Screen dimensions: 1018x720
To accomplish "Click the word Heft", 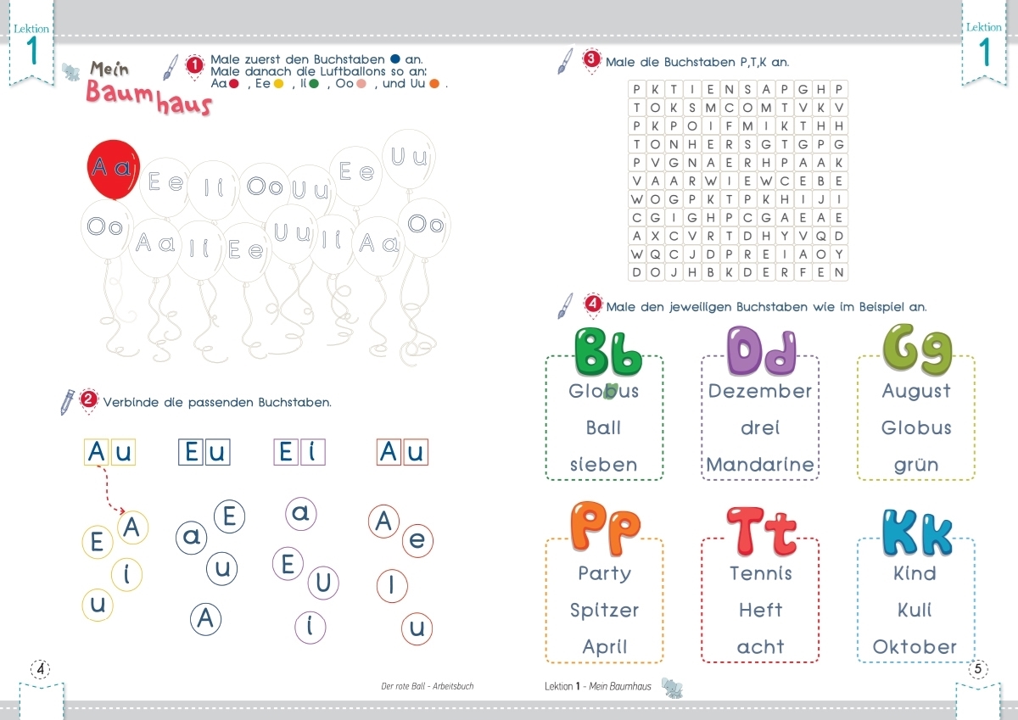I will pos(761,610).
